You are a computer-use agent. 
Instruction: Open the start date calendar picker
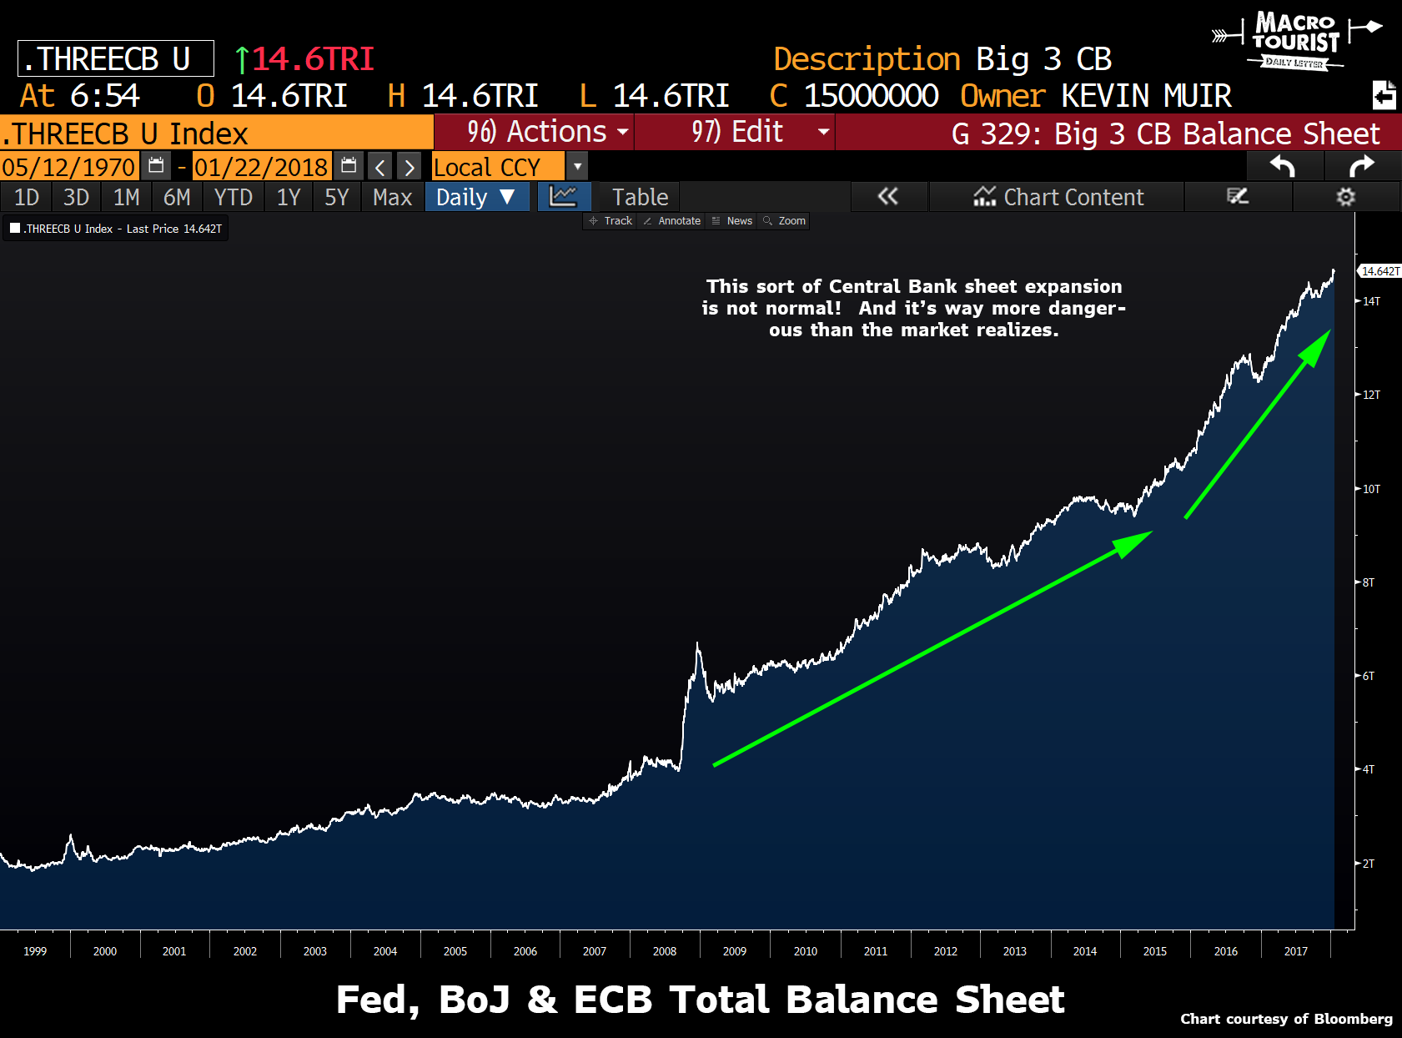pos(155,166)
